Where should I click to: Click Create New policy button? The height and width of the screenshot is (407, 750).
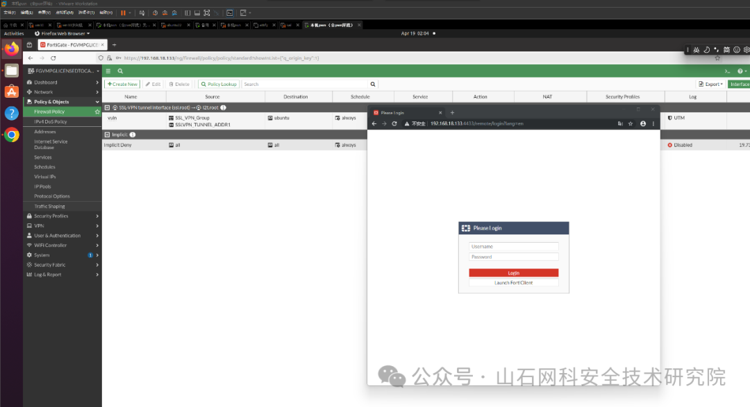coord(122,84)
